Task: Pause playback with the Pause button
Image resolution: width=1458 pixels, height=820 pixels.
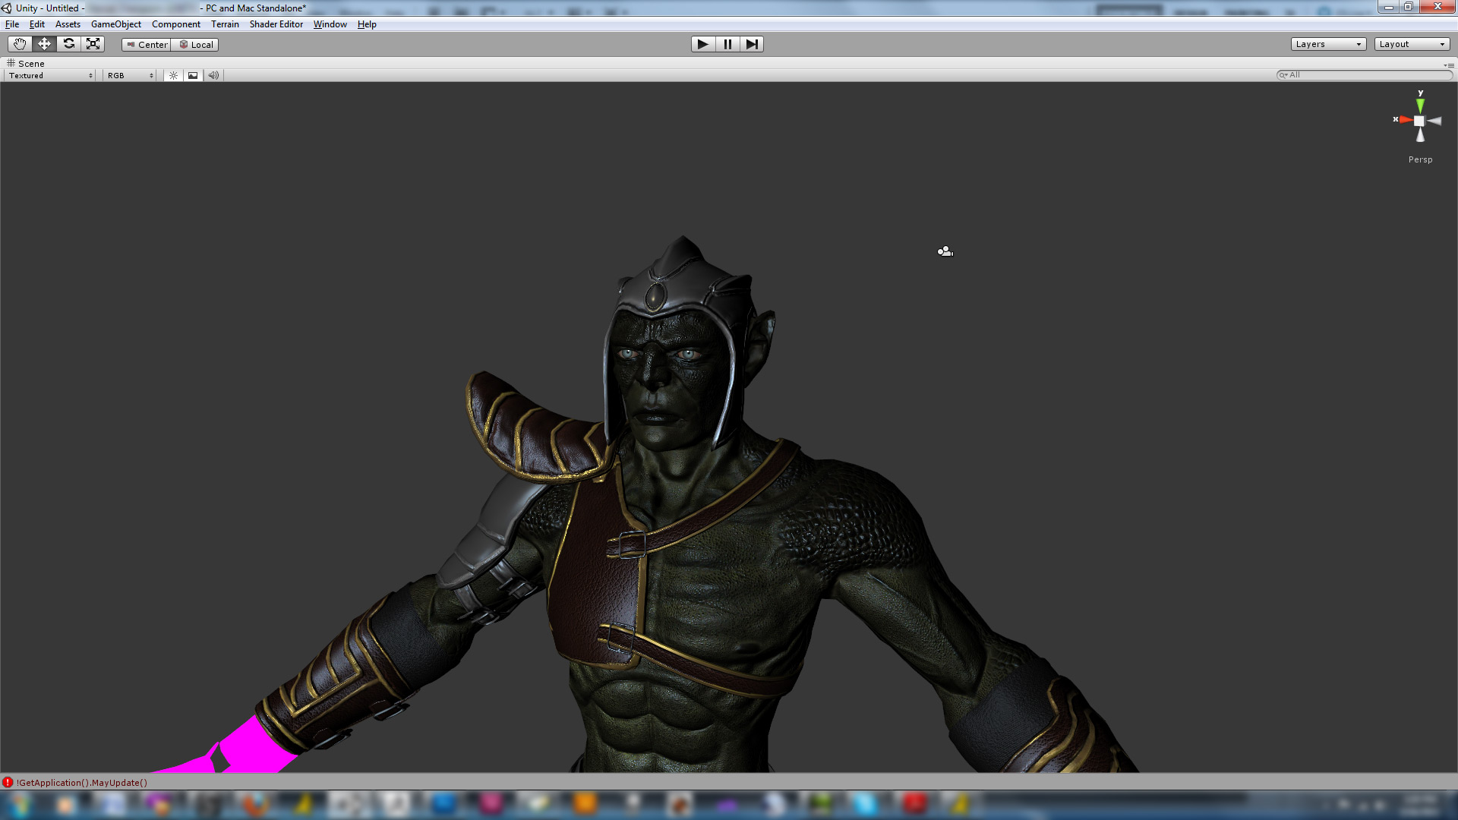Action: 727,44
